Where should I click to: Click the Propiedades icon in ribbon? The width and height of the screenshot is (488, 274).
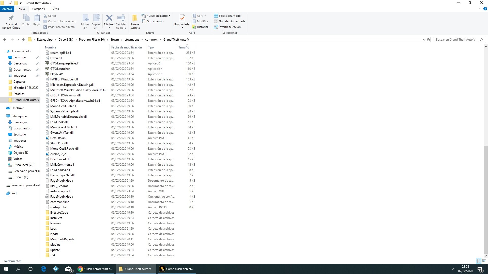[182, 18]
